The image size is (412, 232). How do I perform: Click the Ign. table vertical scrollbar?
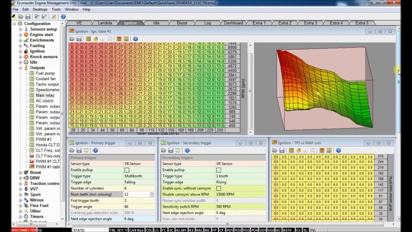click(x=250, y=88)
